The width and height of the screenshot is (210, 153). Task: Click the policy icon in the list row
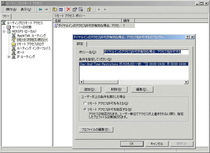(56, 26)
